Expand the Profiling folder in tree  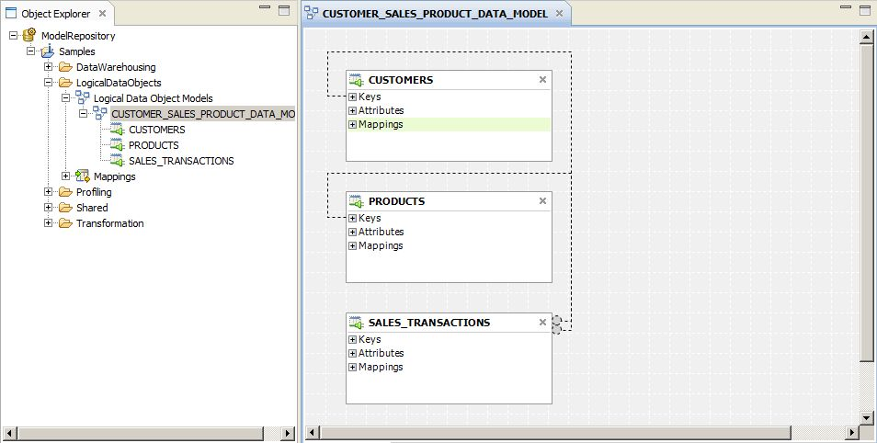point(49,192)
